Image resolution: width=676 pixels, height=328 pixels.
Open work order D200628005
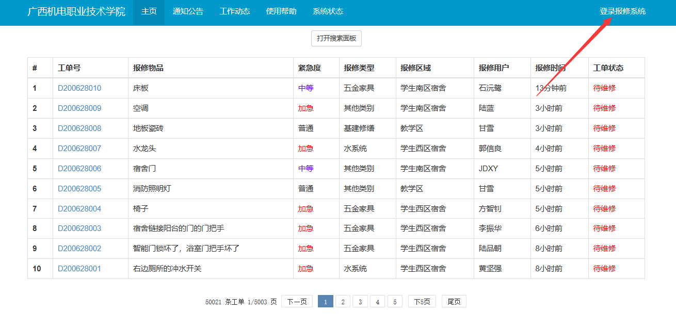pos(79,189)
